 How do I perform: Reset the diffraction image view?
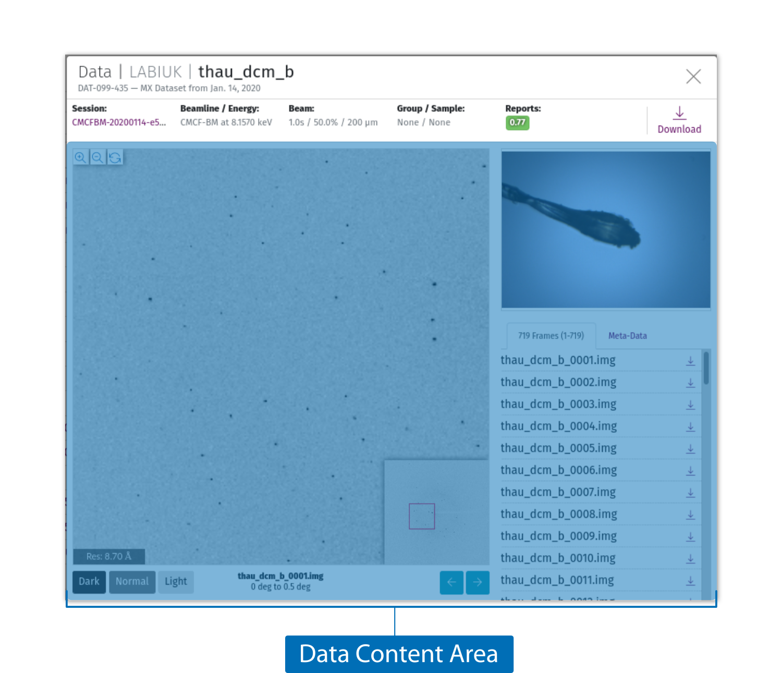[115, 157]
